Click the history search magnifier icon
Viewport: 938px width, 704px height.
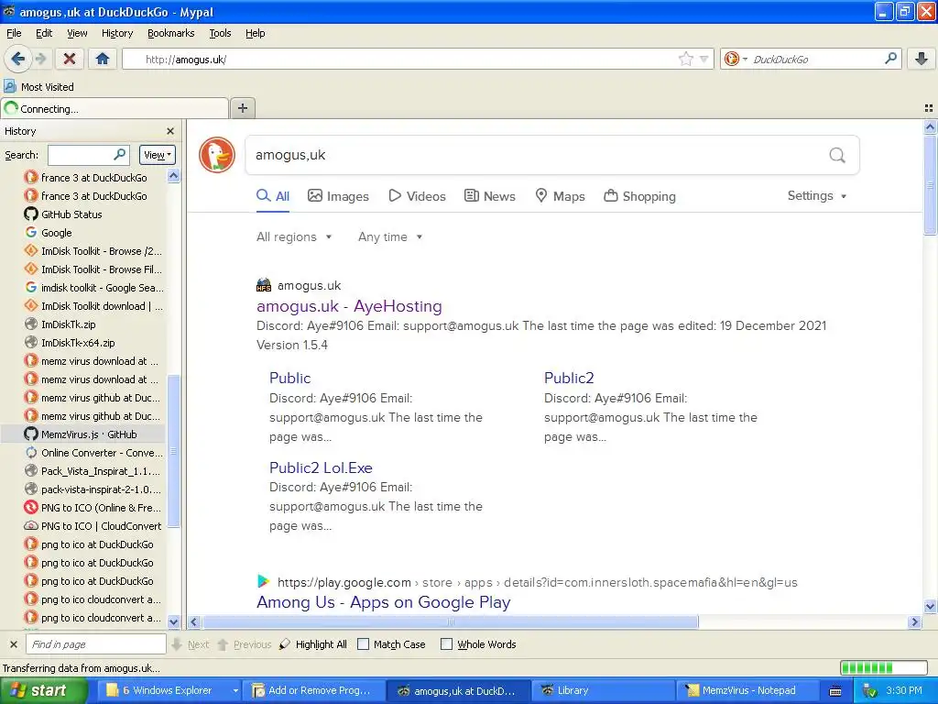pyautogui.click(x=120, y=154)
